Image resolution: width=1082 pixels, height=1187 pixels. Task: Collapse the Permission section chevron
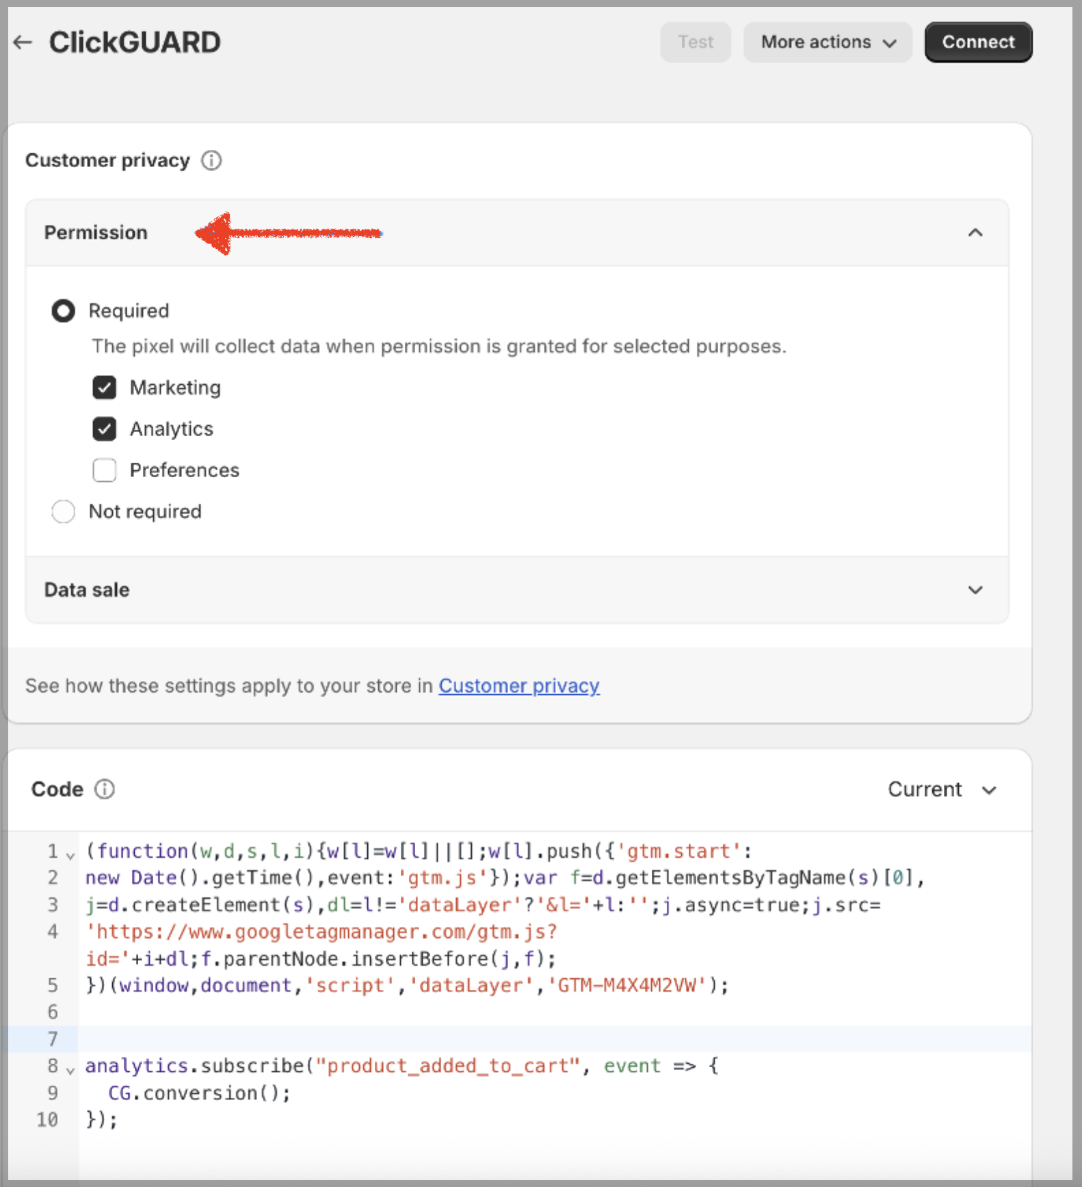[975, 233]
